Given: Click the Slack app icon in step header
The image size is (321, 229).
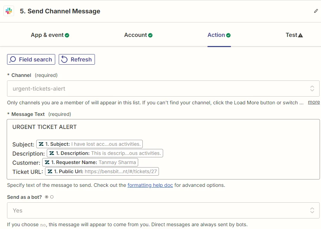Looking at the screenshot, I should click(9, 11).
